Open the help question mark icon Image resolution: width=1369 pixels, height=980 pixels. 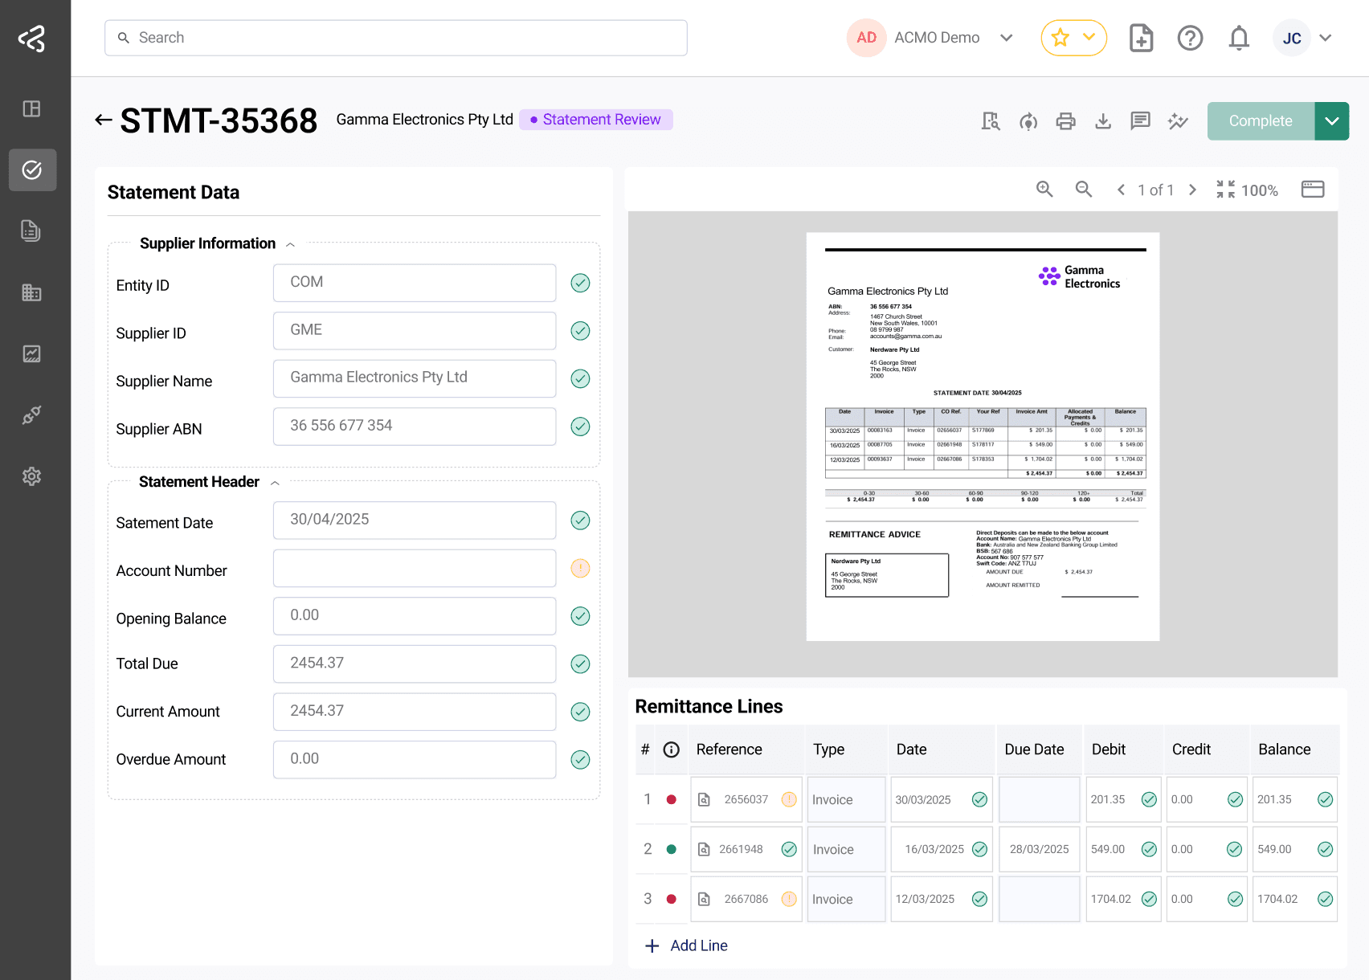click(1190, 38)
